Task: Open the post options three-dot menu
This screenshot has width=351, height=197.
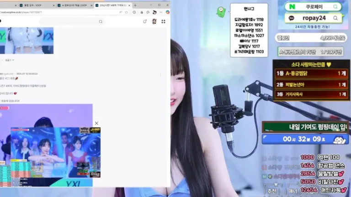Action: [160, 75]
